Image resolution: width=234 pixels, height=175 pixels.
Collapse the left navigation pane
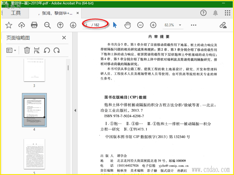(x=75, y=111)
